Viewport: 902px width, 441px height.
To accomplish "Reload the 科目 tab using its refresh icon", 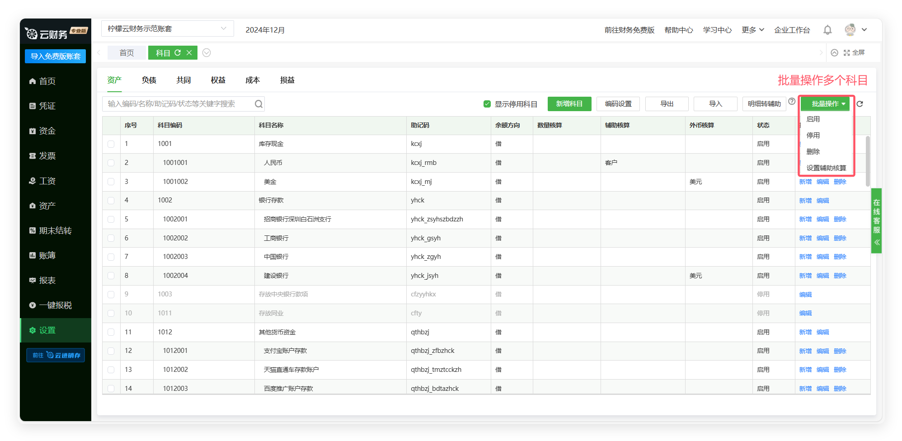I will (x=178, y=53).
